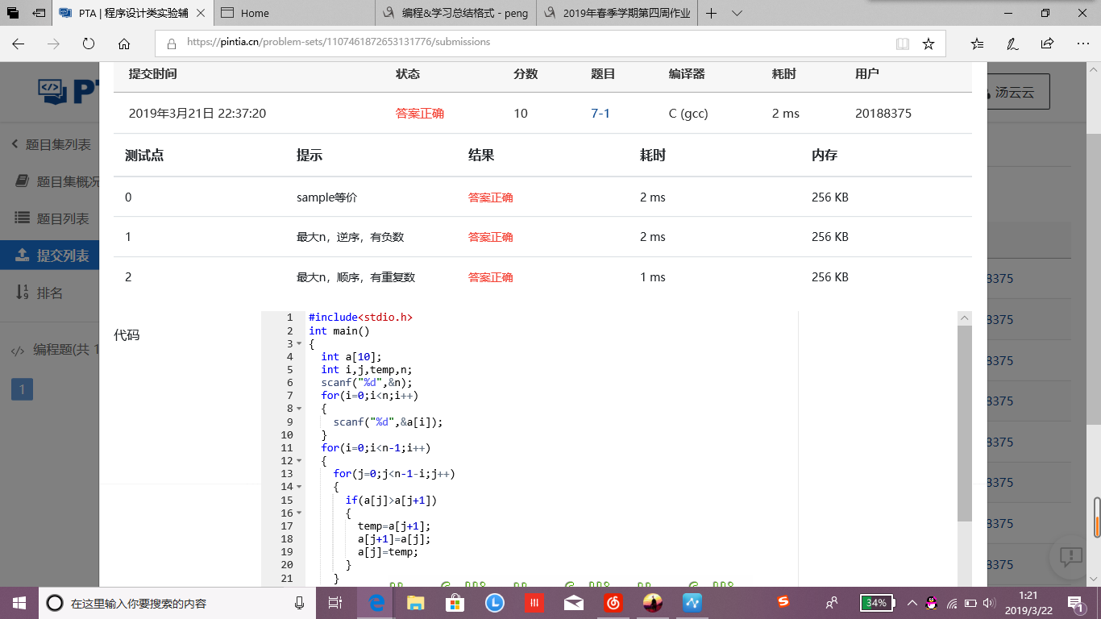
Task: Go to the browser home page
Action: [x=123, y=44]
